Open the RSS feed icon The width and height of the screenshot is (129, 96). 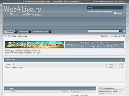[124, 36]
